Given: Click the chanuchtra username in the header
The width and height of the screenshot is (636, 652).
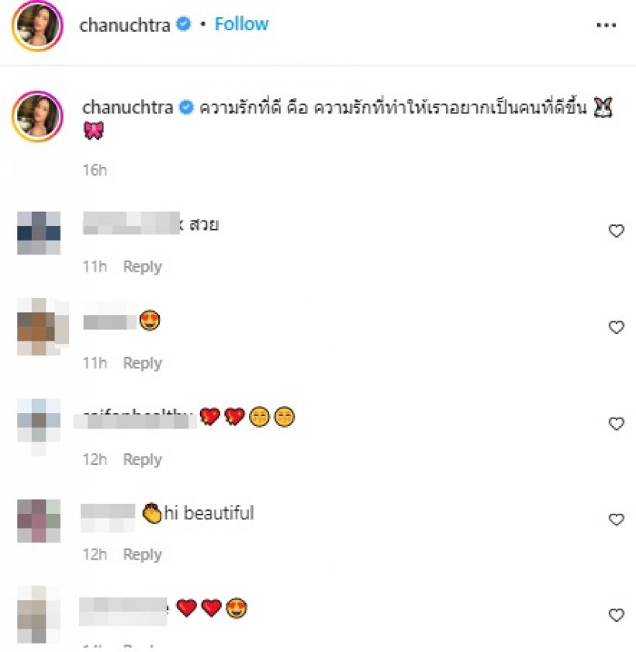Looking at the screenshot, I should click(x=125, y=26).
